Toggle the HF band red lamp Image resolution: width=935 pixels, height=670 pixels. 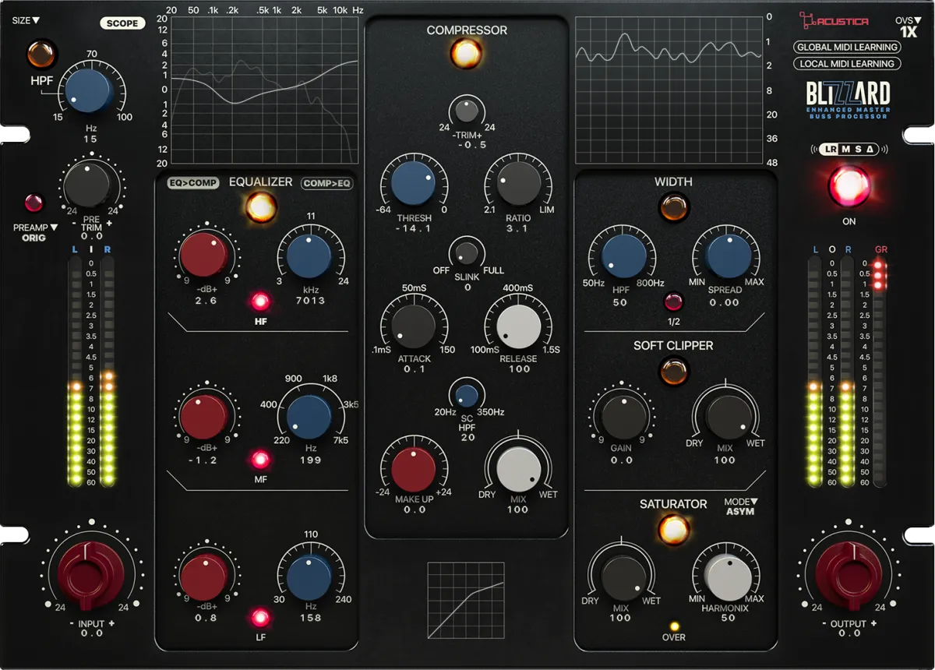260,301
